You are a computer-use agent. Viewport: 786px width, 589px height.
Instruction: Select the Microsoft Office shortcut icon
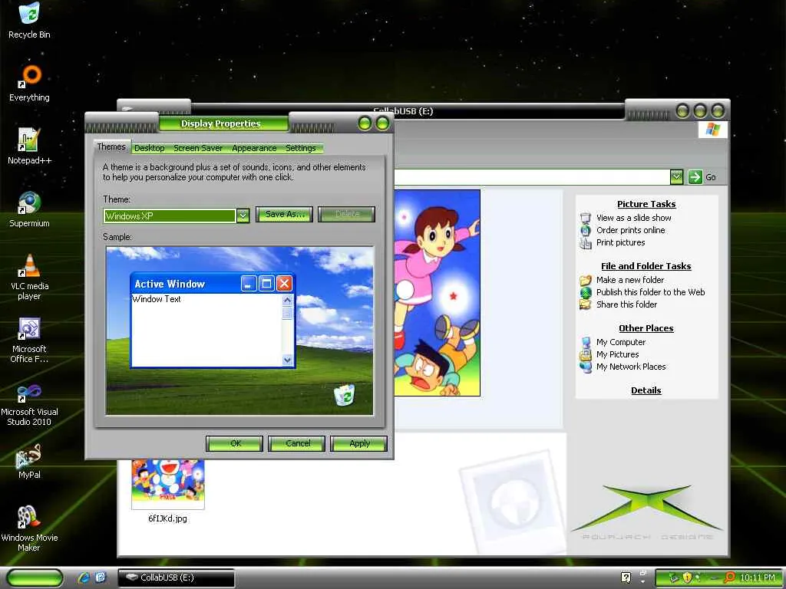[x=29, y=340]
